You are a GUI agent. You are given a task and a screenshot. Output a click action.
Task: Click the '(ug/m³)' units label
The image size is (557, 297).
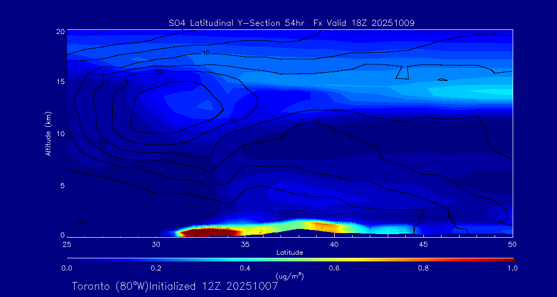[x=289, y=276]
